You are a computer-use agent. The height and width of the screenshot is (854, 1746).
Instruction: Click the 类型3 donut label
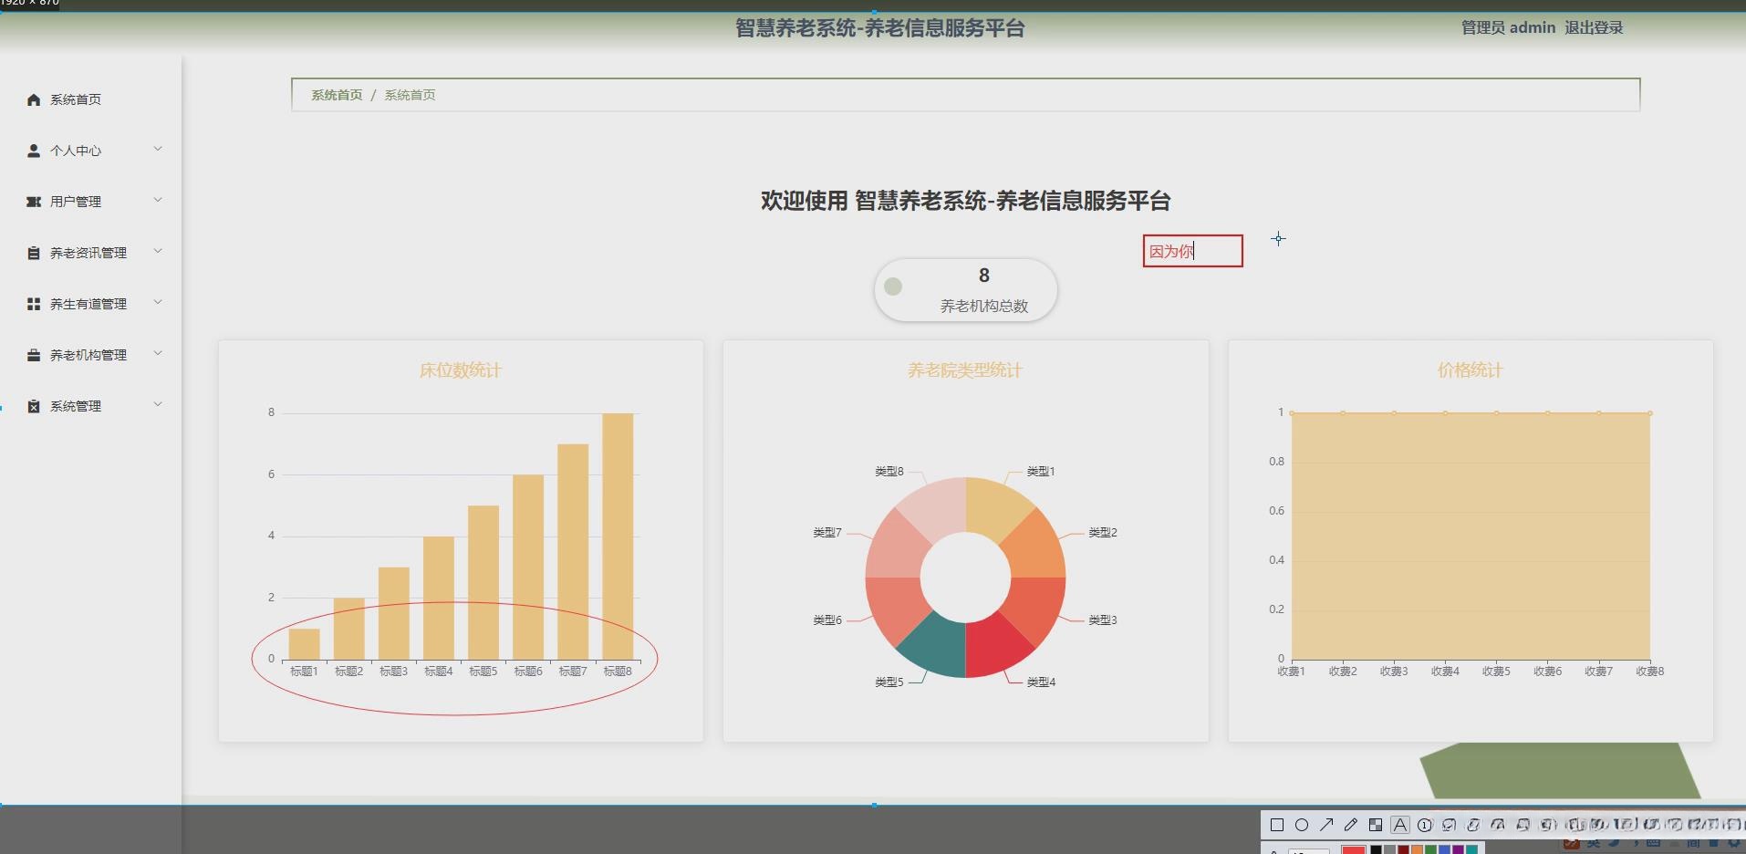point(1103,620)
